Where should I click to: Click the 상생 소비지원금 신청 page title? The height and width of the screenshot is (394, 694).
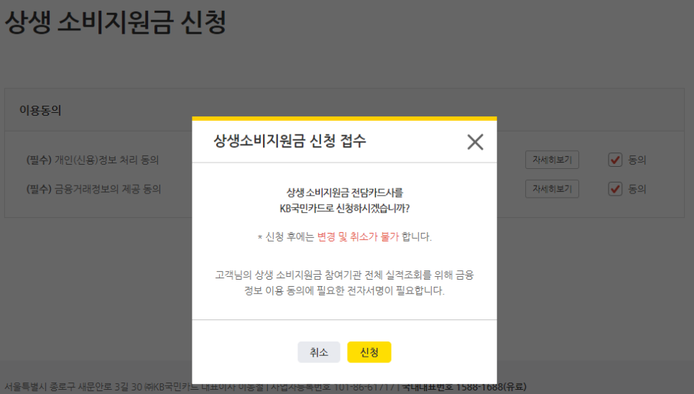(x=116, y=22)
